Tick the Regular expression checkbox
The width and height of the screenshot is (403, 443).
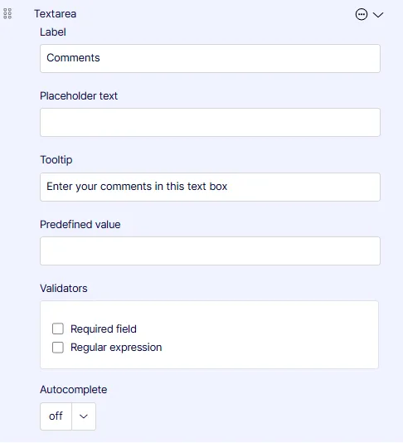58,348
